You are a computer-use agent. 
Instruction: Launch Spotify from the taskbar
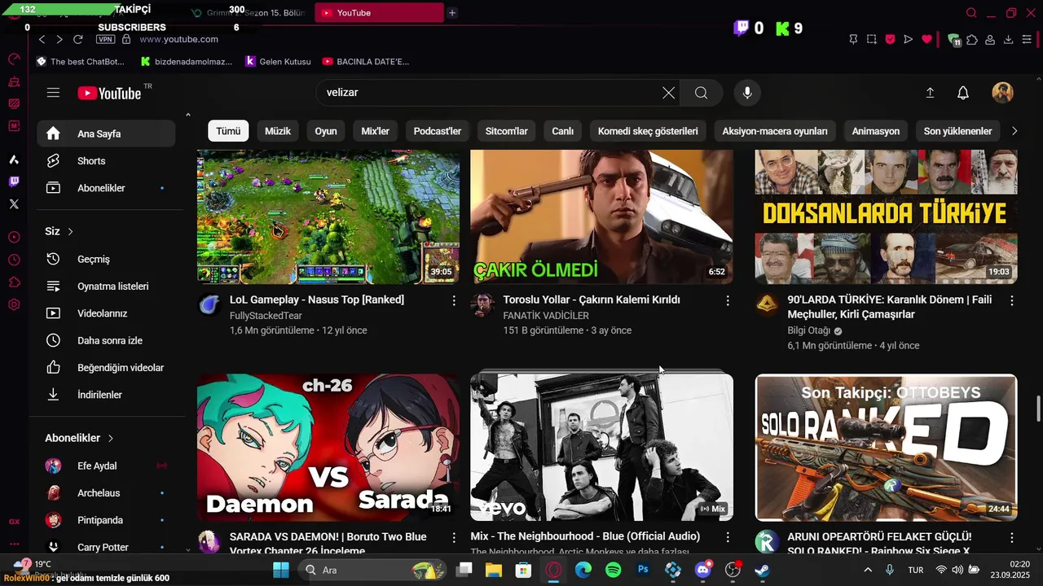(613, 570)
